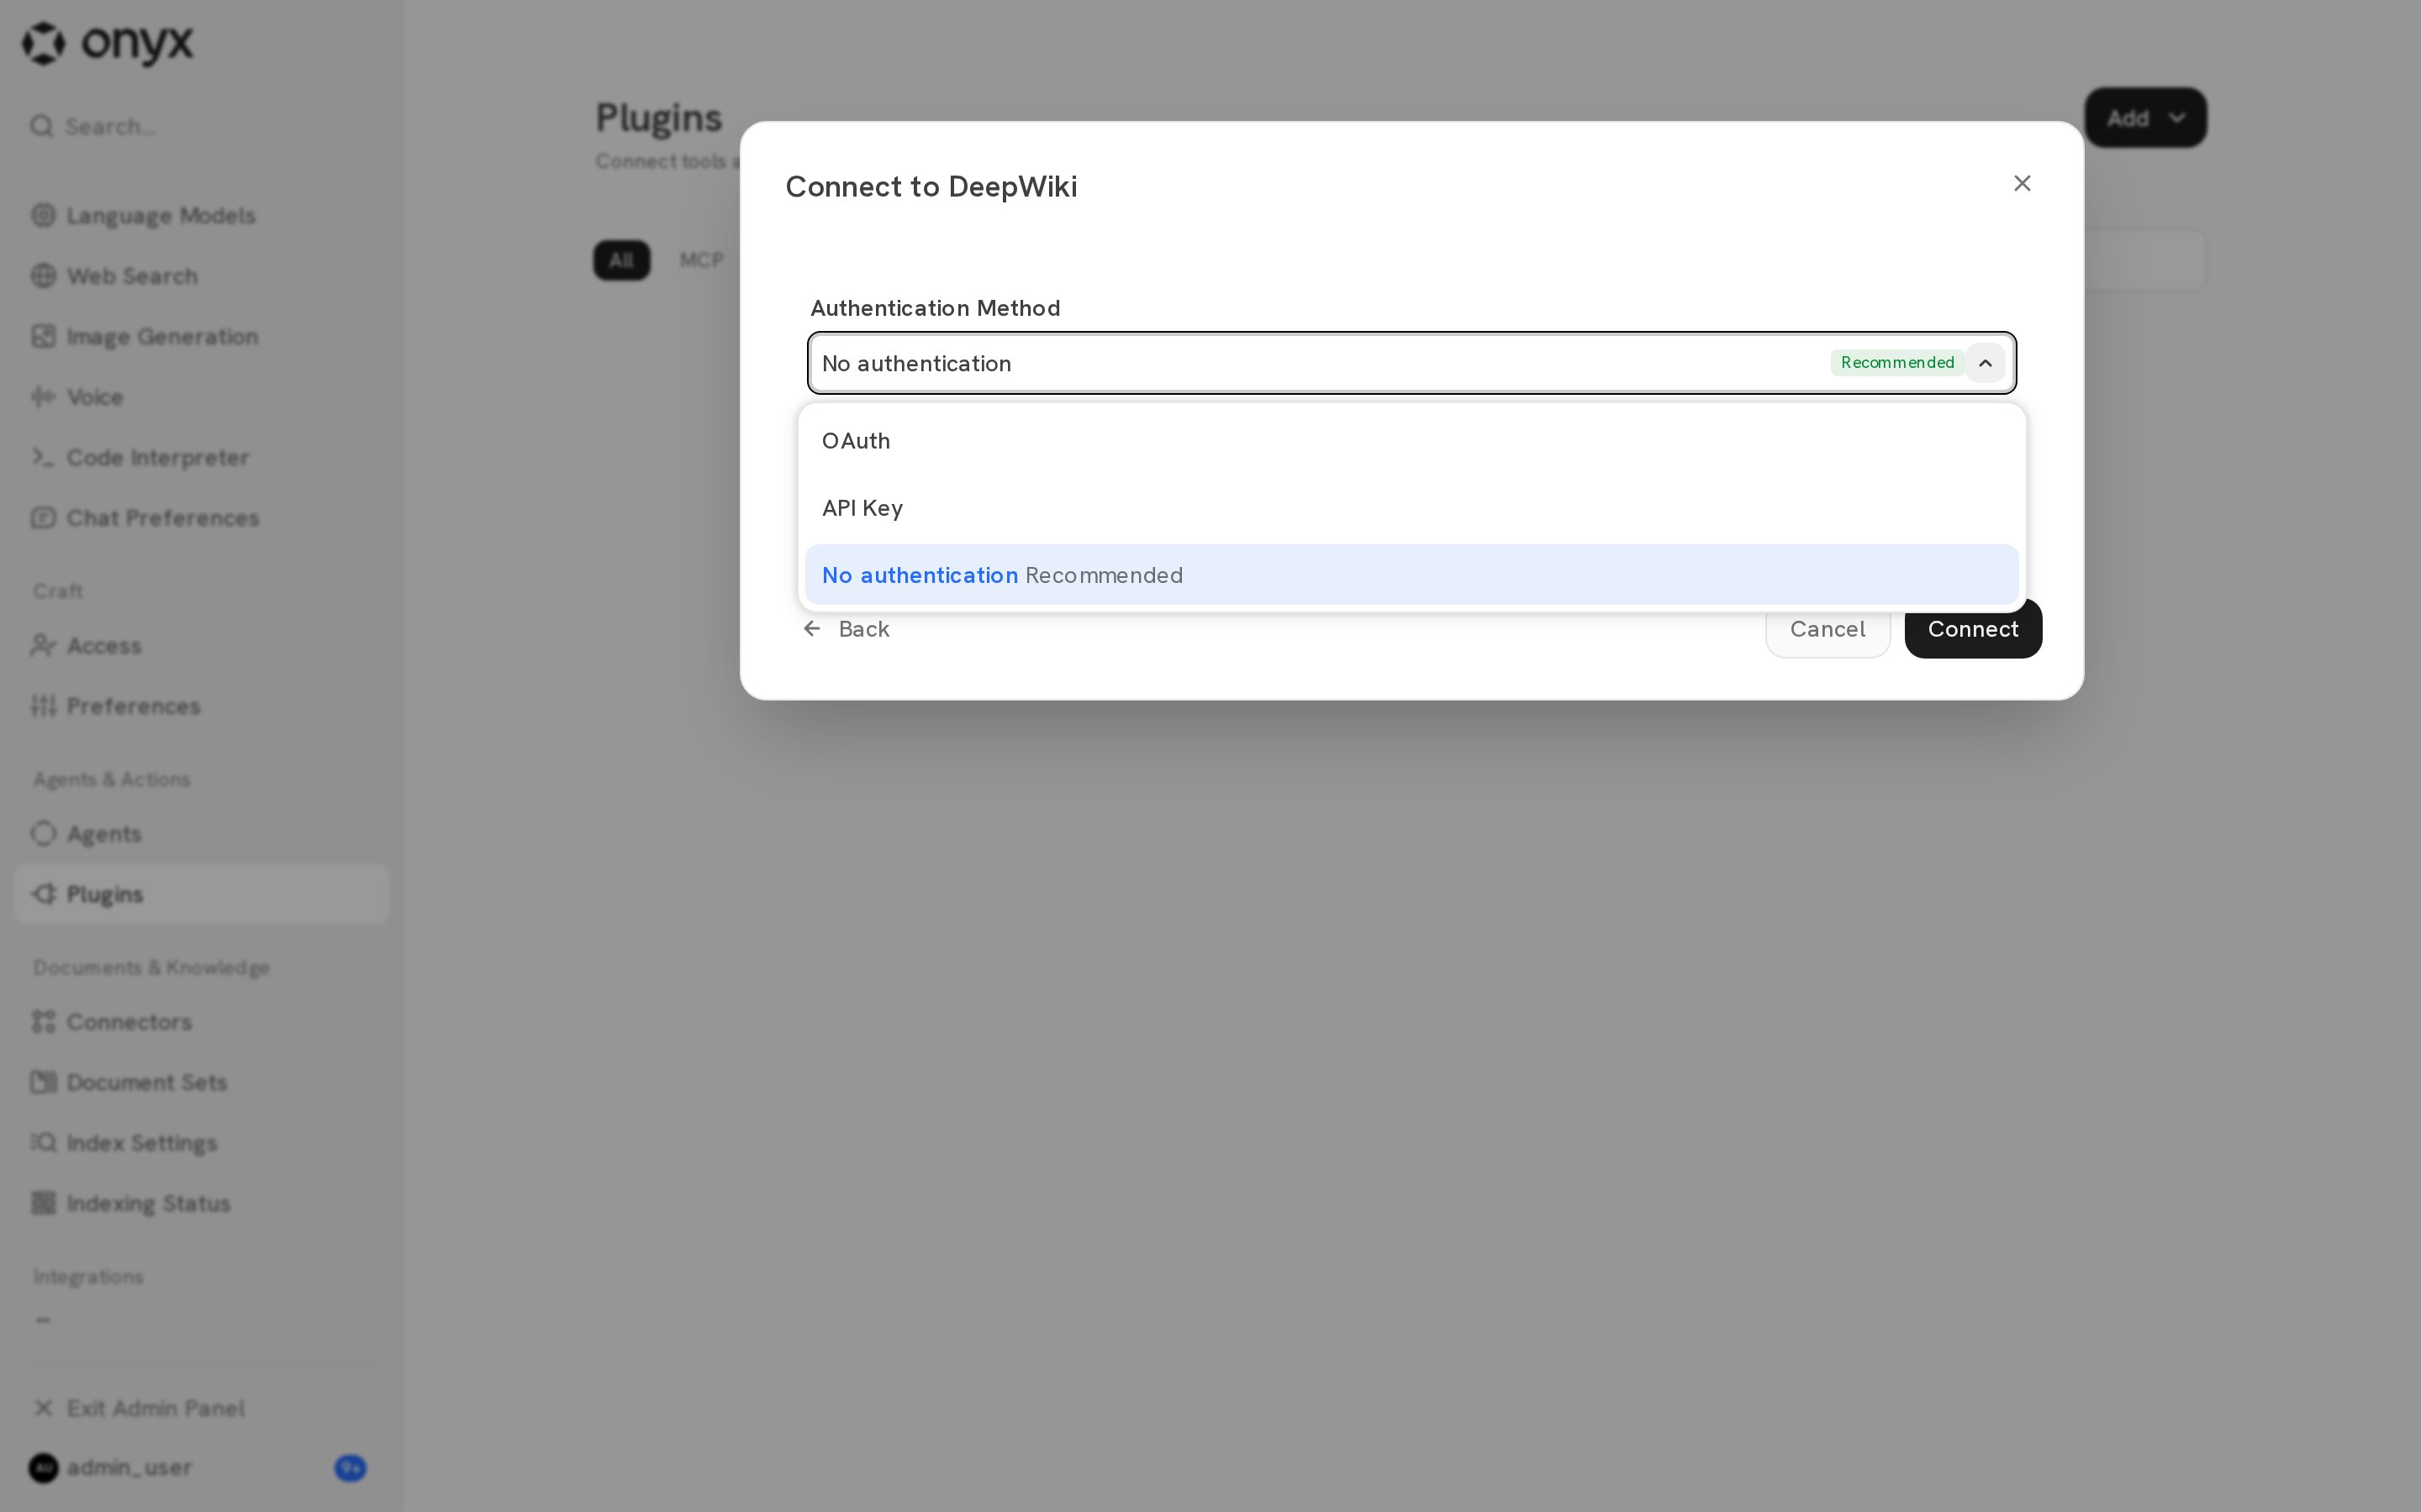Open Web Search via its globe icon

tap(43, 276)
